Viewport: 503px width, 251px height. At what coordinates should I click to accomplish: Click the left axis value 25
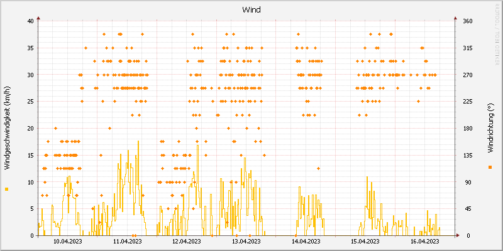[x=30, y=102]
